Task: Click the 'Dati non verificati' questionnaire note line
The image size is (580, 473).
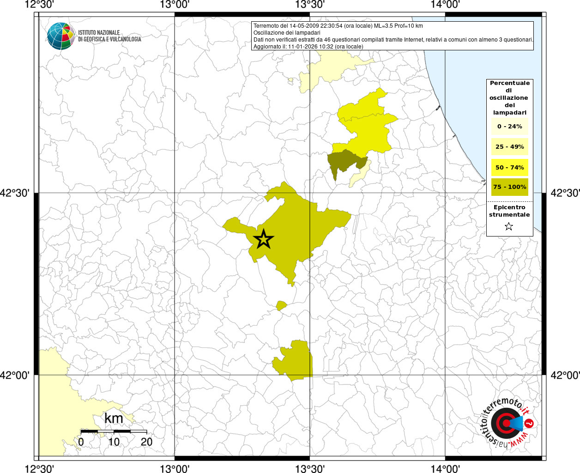Action: 393,40
